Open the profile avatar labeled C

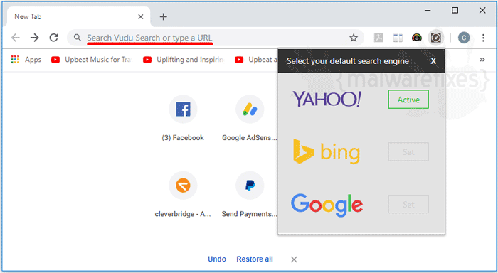[x=464, y=38]
